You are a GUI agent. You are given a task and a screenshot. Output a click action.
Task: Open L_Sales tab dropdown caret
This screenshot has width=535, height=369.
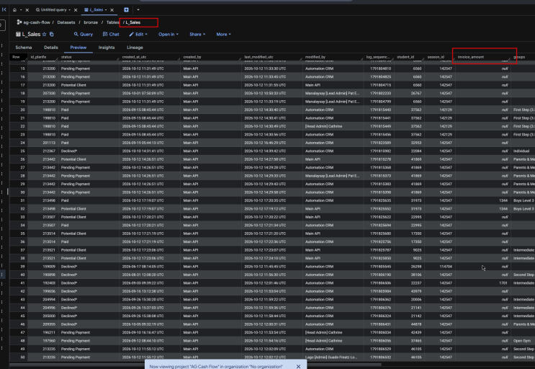[x=106, y=10]
